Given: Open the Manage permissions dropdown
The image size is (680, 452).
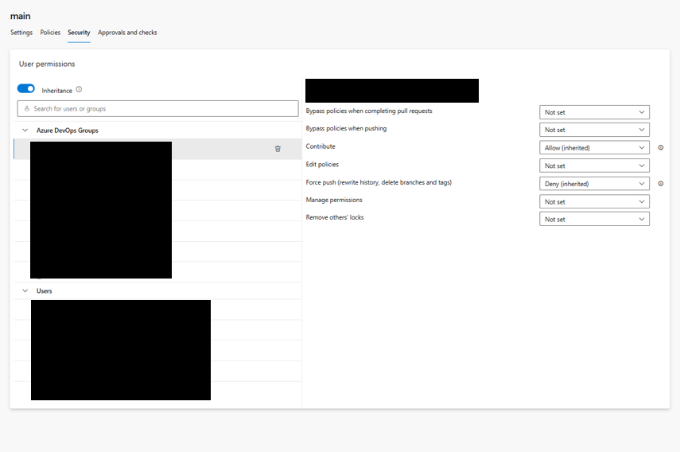Looking at the screenshot, I should pos(594,202).
